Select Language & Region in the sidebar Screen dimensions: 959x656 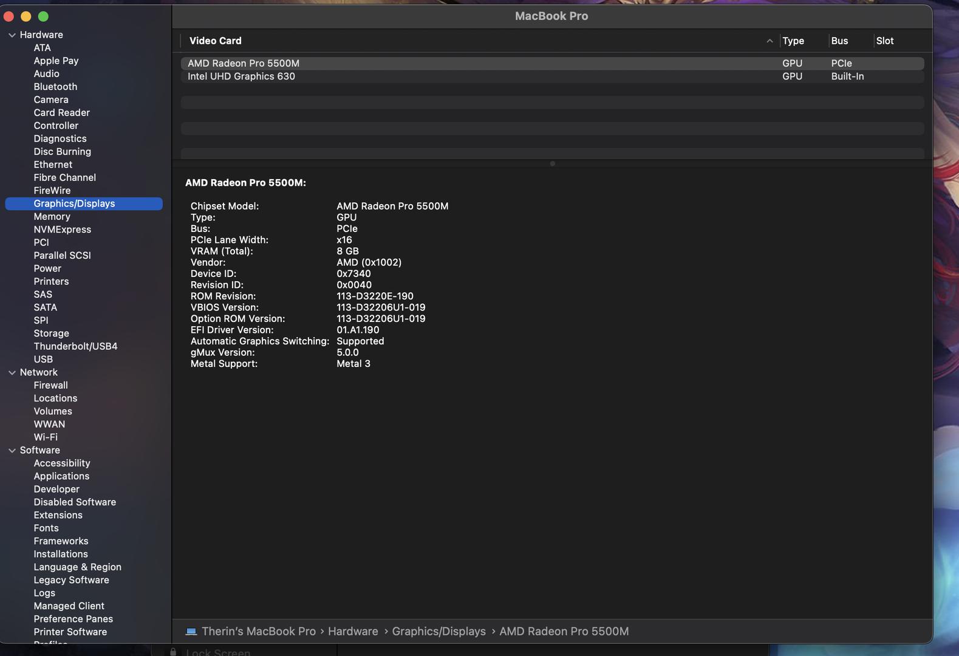pyautogui.click(x=77, y=567)
